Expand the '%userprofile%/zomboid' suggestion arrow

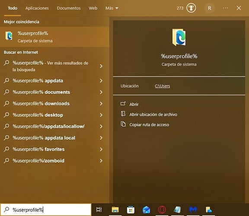tap(101, 161)
